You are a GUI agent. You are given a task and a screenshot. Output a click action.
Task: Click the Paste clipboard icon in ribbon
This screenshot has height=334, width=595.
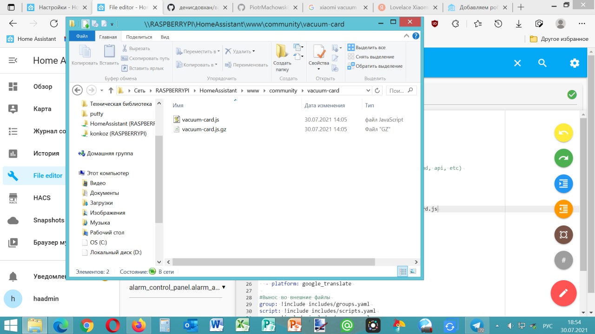click(109, 52)
